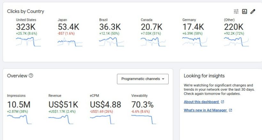Open the About this dashboard link
This screenshot has height=140, width=262.
(x=201, y=102)
